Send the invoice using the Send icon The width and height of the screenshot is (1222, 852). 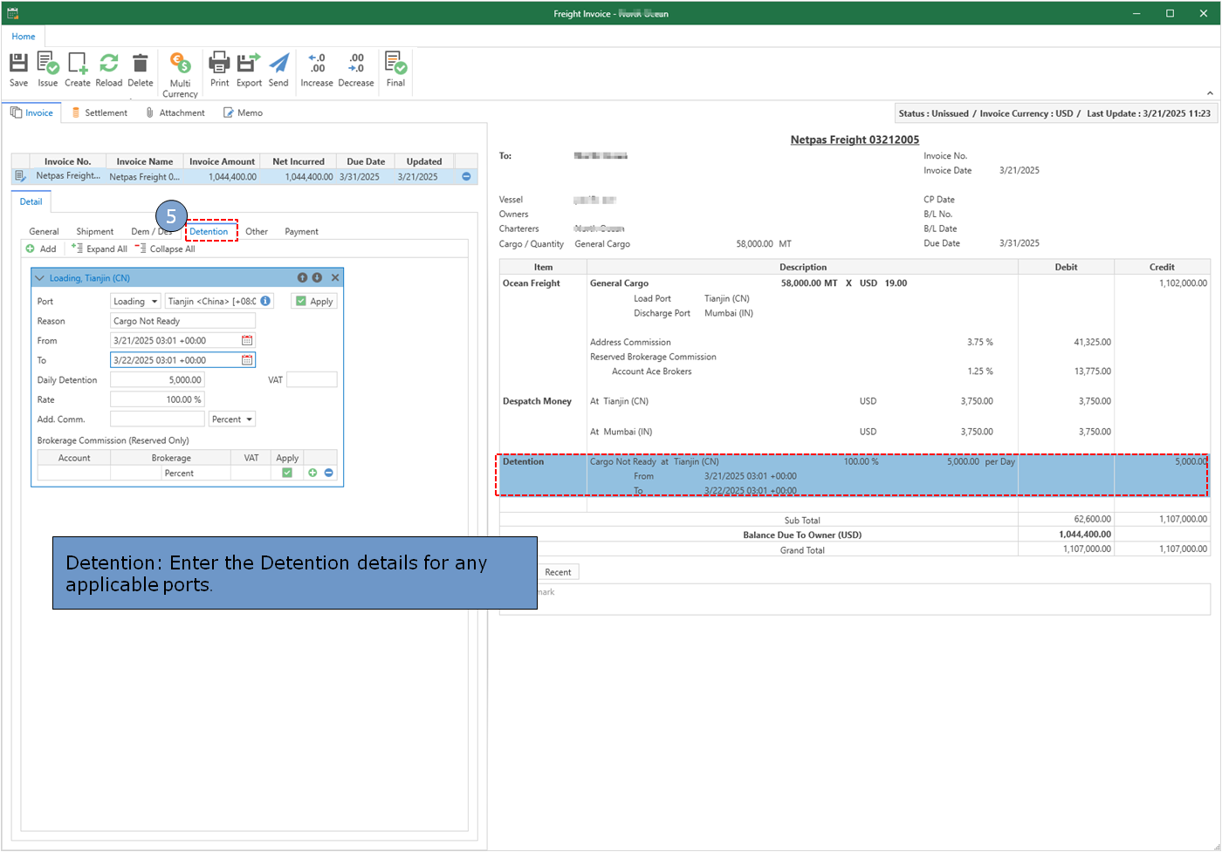pyautogui.click(x=278, y=70)
